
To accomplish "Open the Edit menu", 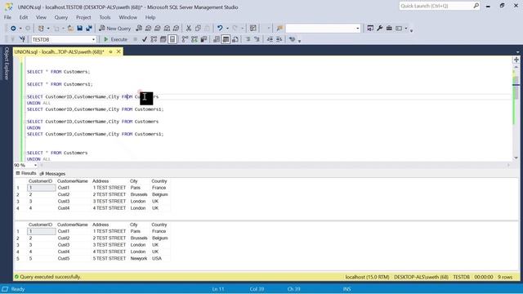I will pyautogui.click(x=24, y=17).
